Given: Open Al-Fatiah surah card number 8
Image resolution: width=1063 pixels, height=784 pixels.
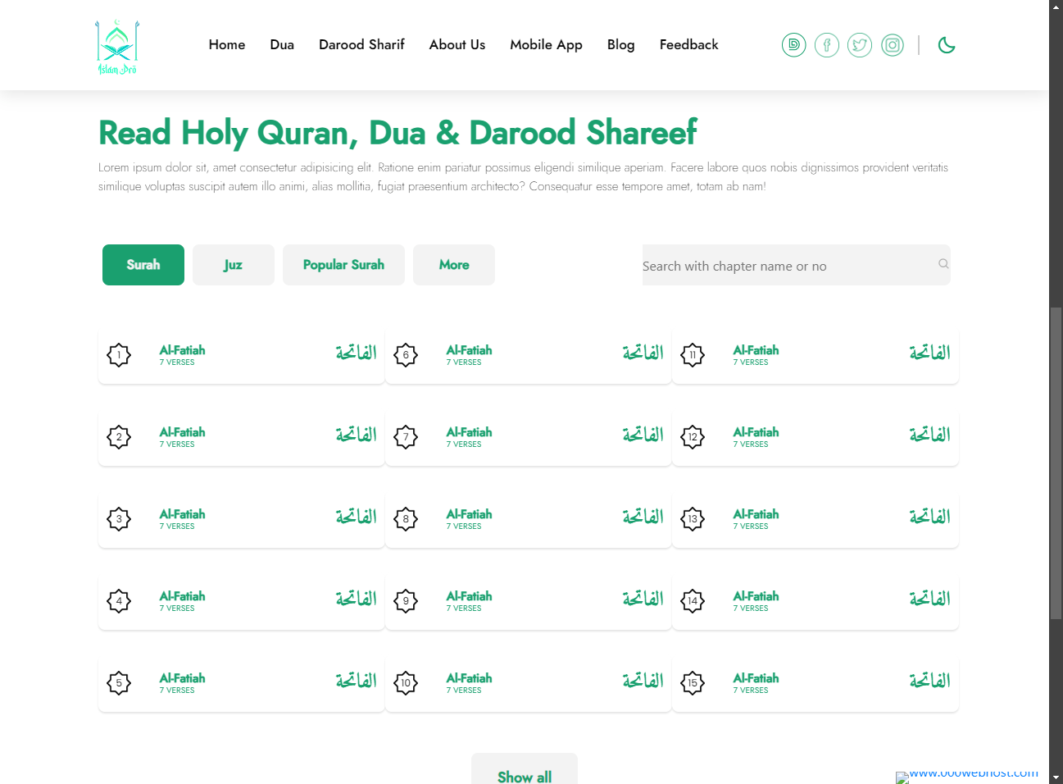Looking at the screenshot, I should (529, 519).
